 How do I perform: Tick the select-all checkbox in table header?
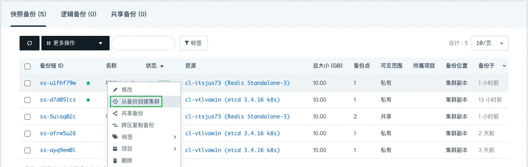tap(28, 66)
